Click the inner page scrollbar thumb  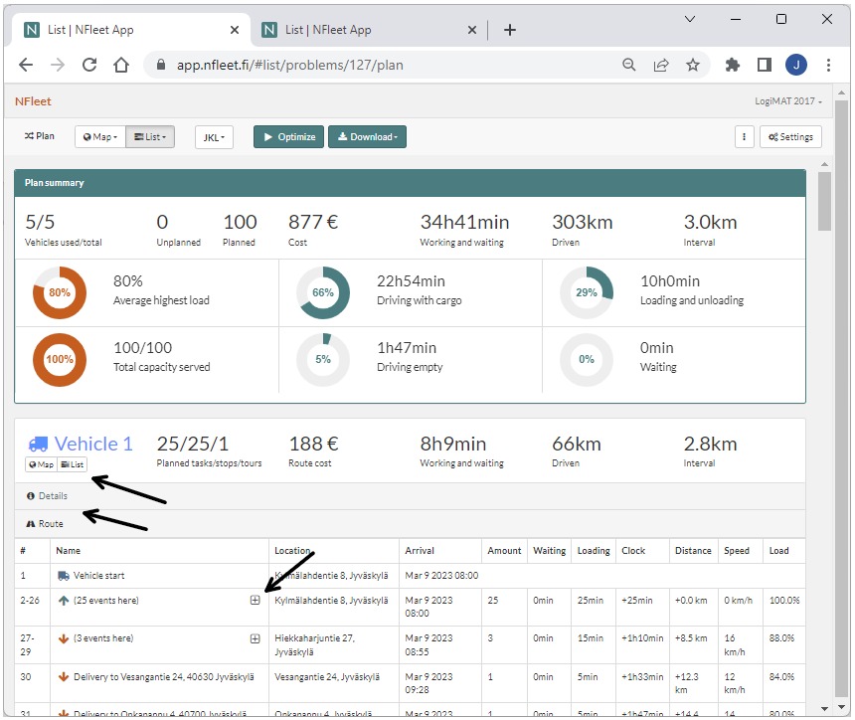pyautogui.click(x=824, y=201)
